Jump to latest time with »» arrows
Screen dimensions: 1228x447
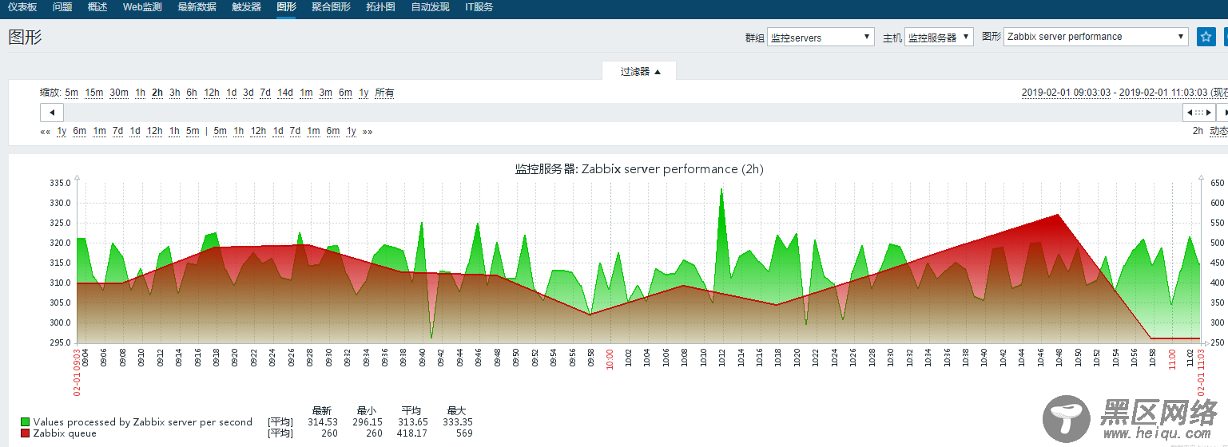click(368, 131)
